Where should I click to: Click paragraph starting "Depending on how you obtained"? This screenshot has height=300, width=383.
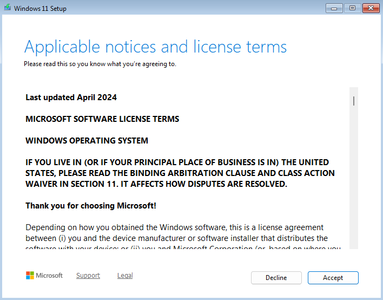(183, 236)
